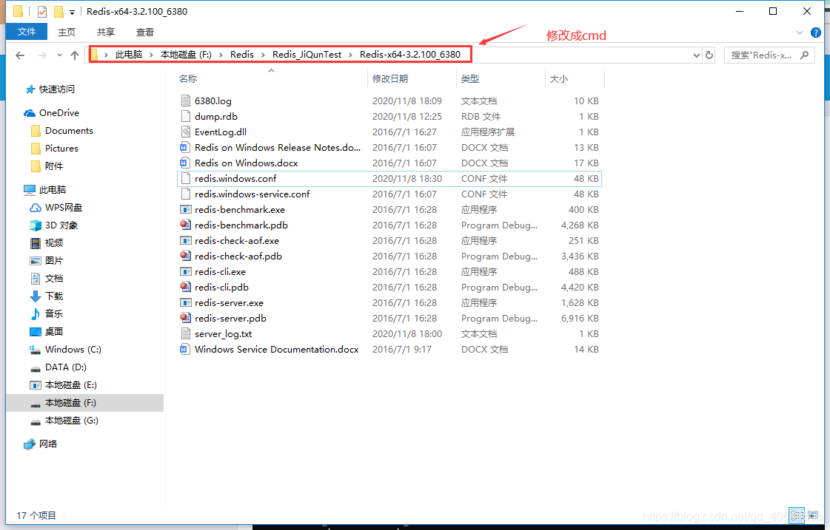
Task: Sort by the 修改日期 column header
Action: click(x=390, y=79)
